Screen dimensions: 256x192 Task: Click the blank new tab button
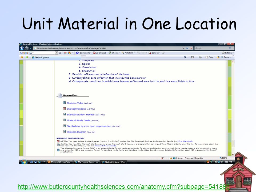click(x=83, y=57)
